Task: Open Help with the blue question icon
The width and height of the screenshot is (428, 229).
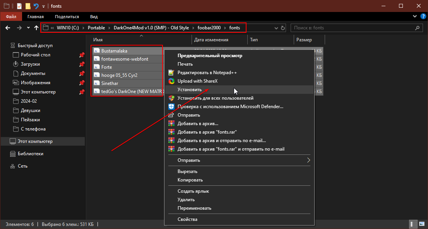Action: (x=423, y=16)
